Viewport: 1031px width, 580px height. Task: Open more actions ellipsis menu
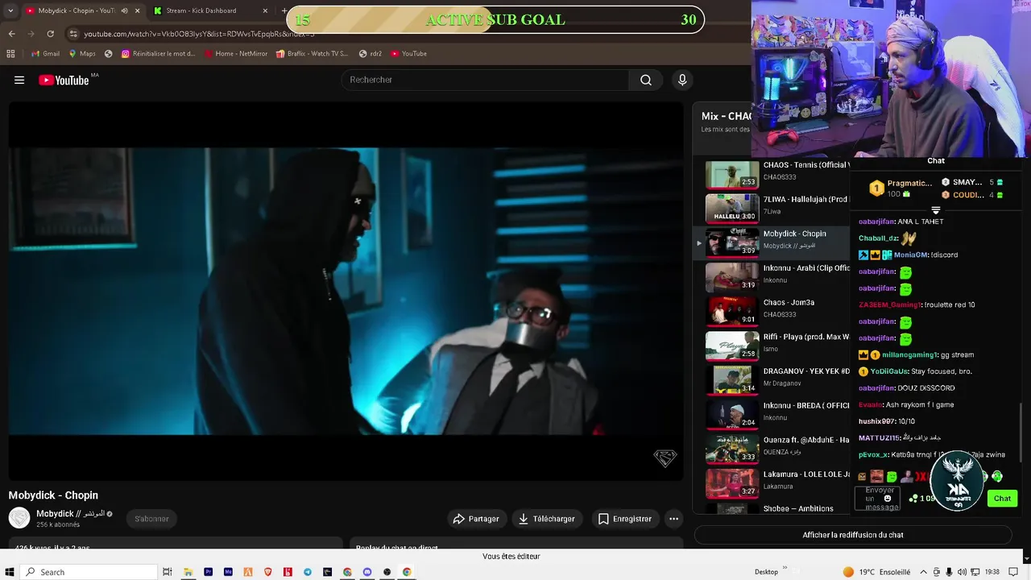coord(674,519)
